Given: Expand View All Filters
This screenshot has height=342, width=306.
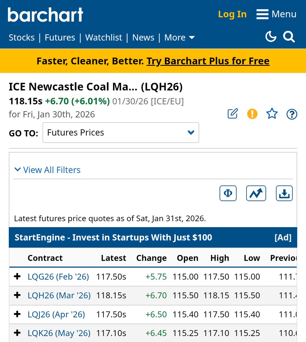Looking at the screenshot, I should click(47, 170).
